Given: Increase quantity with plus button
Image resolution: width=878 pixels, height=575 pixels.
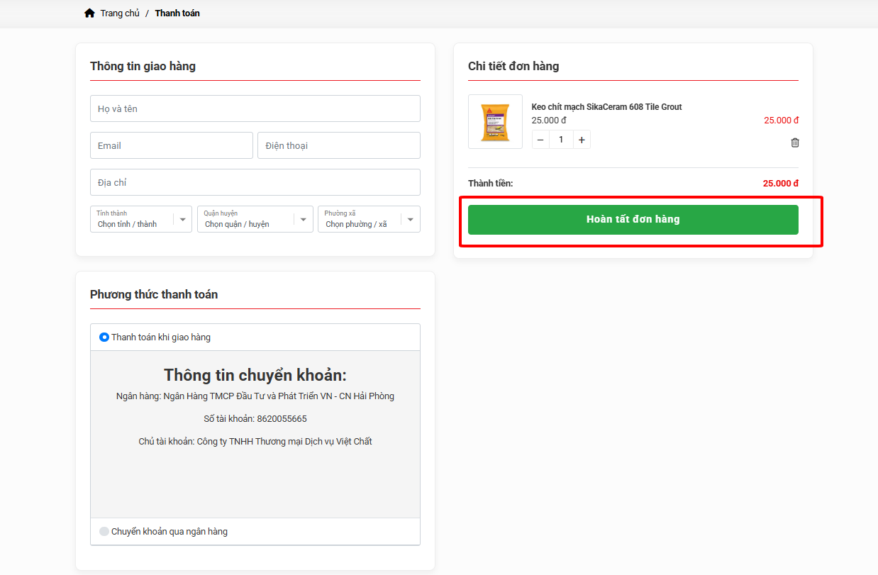Looking at the screenshot, I should point(582,140).
